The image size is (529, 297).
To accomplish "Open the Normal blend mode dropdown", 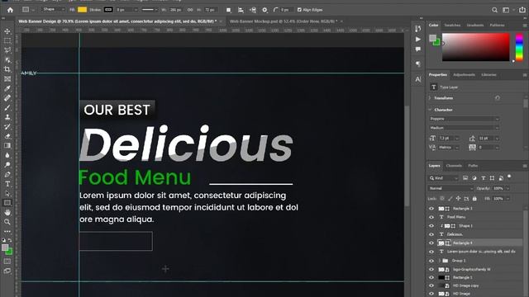I will [x=450, y=188].
